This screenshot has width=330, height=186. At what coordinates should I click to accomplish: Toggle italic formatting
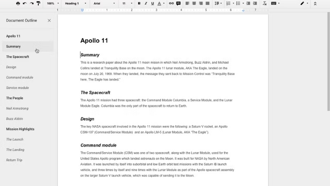[x=146, y=3]
